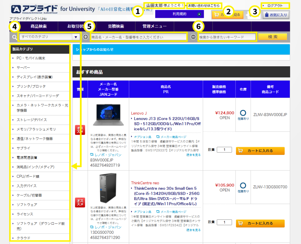Click the ログアウト logout link

pyautogui.click(x=275, y=6)
